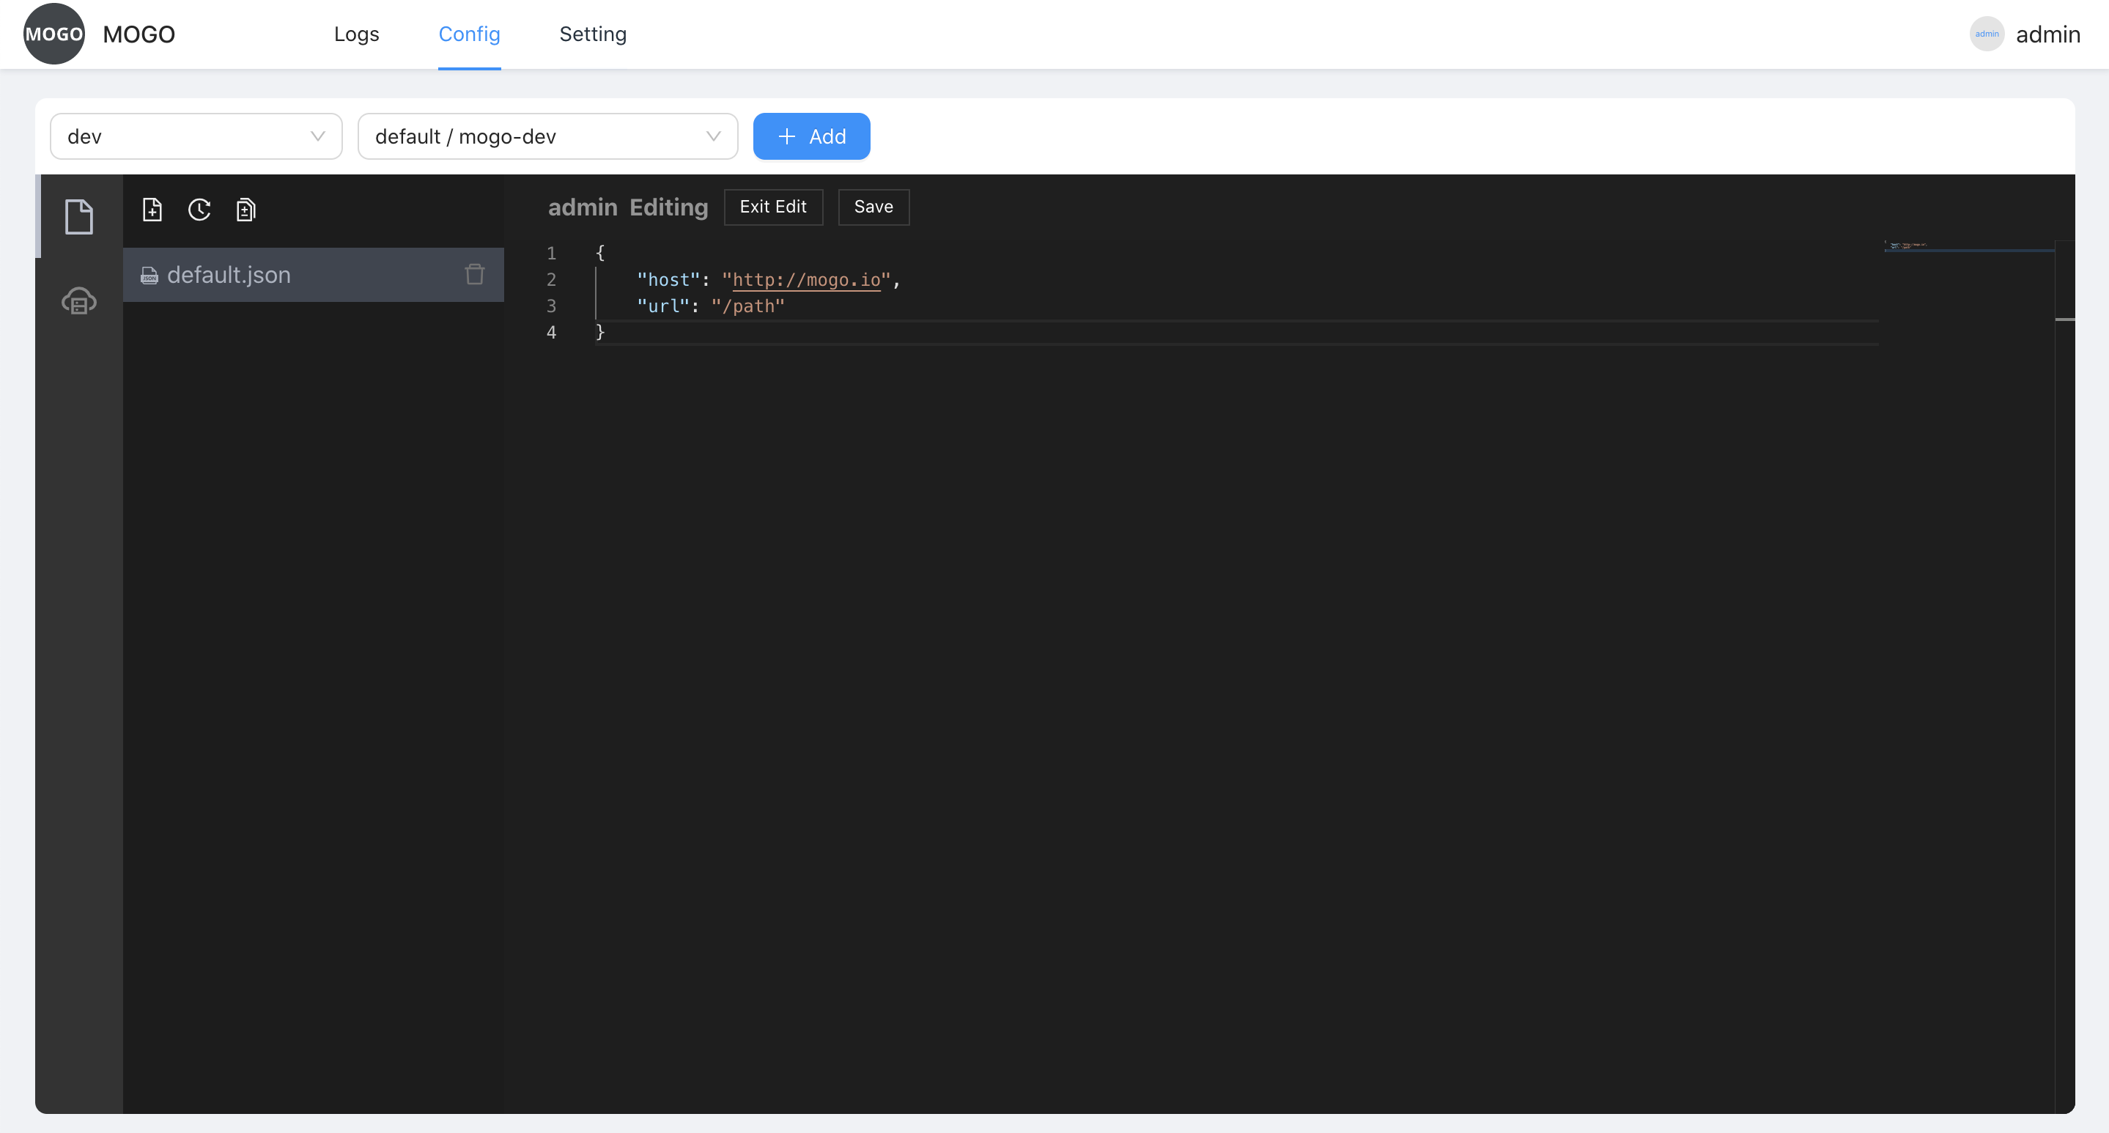Delete the default.json file

475,275
